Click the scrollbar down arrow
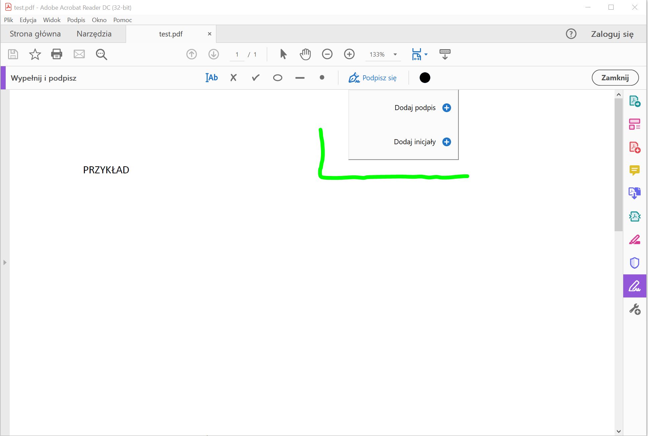This screenshot has height=436, width=648. (618, 431)
